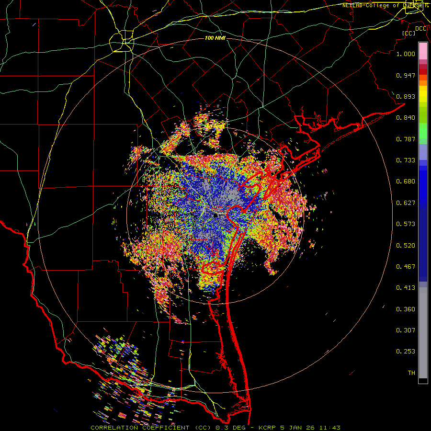Click the [CC] units label above color bar
This screenshot has width=431, height=431.
click(409, 33)
